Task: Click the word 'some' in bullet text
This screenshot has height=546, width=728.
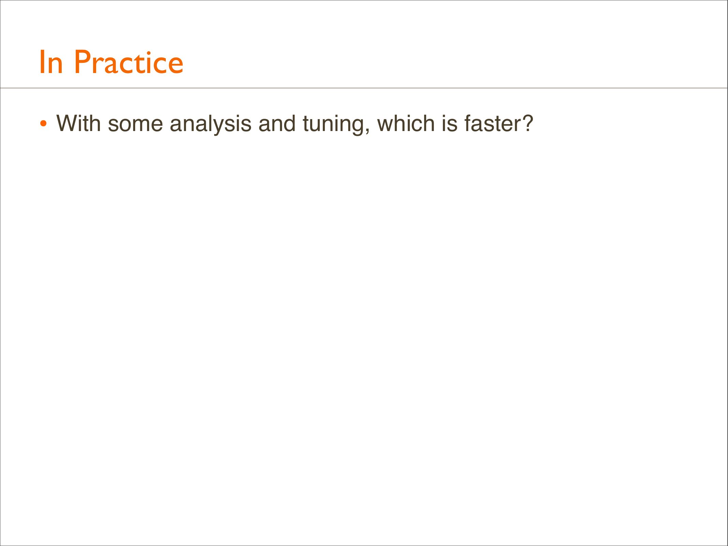Action: click(135, 124)
